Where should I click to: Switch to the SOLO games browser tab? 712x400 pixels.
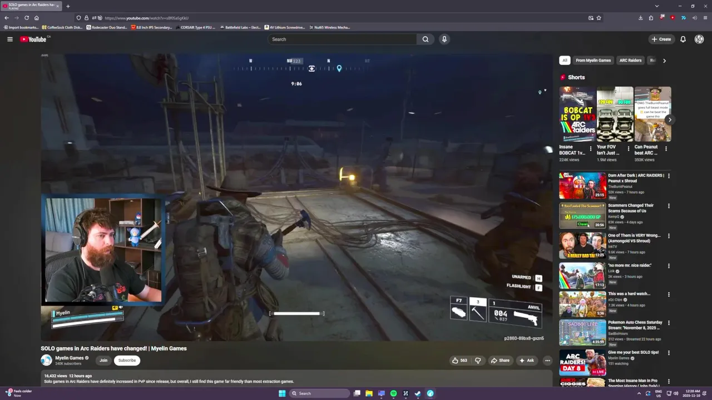31,6
